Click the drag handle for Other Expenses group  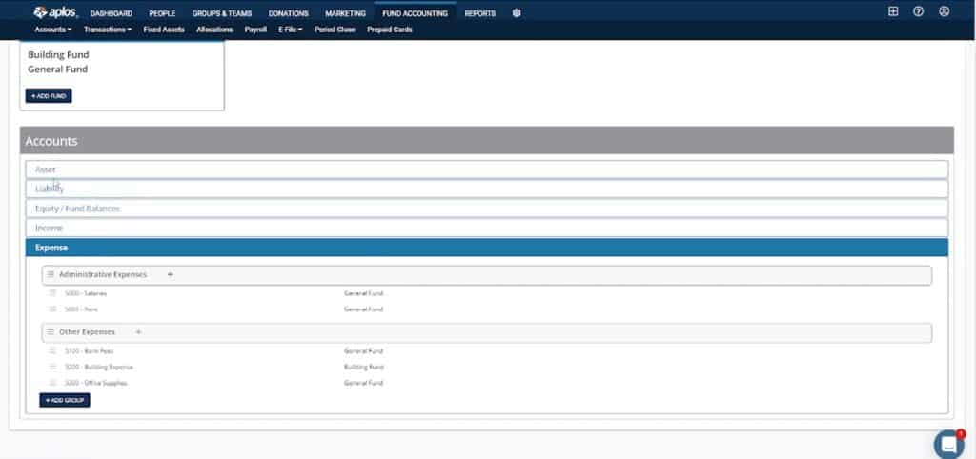[x=51, y=332]
